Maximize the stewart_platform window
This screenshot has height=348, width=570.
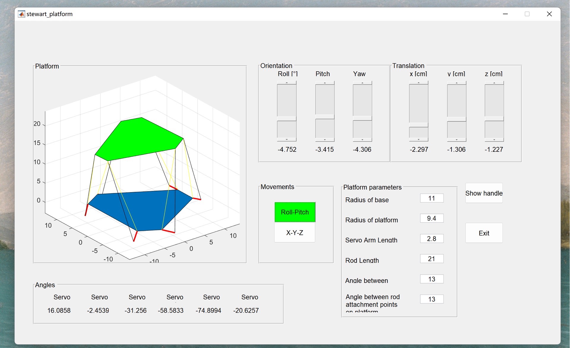pyautogui.click(x=527, y=14)
